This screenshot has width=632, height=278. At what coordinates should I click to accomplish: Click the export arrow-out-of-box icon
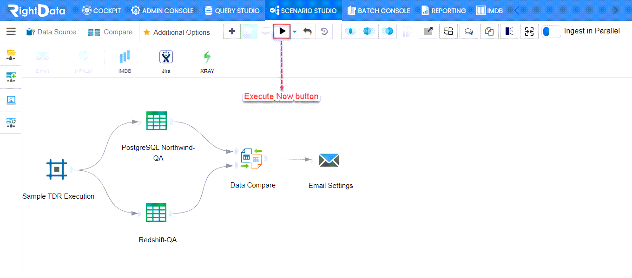coord(428,31)
